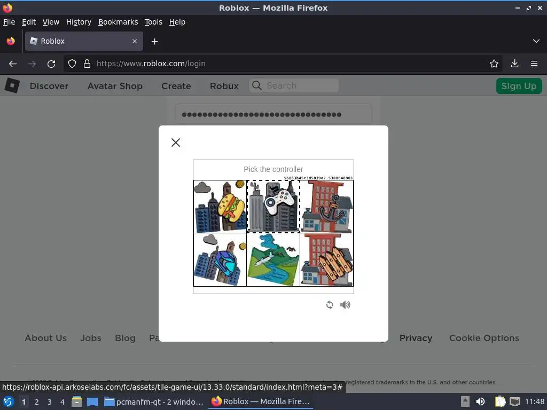Switch to virtual desktop 3
The height and width of the screenshot is (410, 547).
tap(50, 401)
